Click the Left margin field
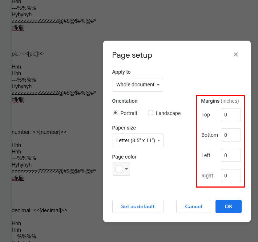The image size is (258, 242). [231, 155]
